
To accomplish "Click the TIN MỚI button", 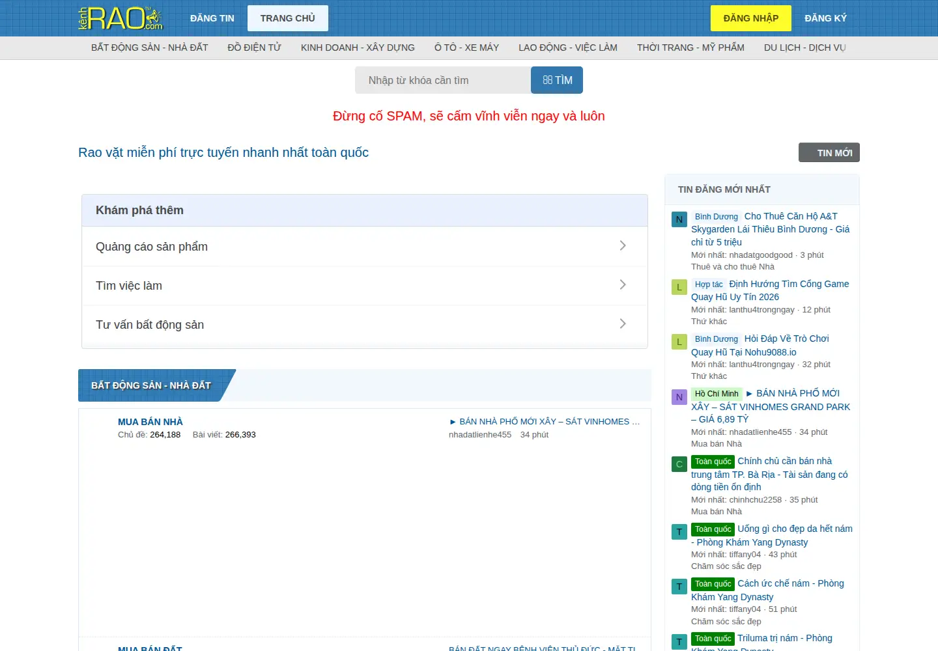I will [x=829, y=152].
